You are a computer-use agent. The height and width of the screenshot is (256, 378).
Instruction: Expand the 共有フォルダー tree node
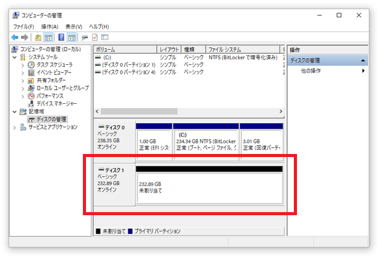(x=23, y=80)
